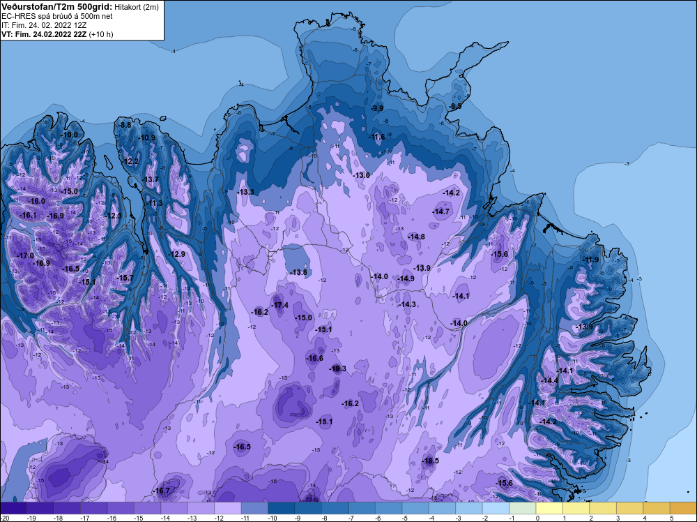Image resolution: width=697 pixels, height=522 pixels.
Task: Click the -12.5 temperature label
Action: 114,216
